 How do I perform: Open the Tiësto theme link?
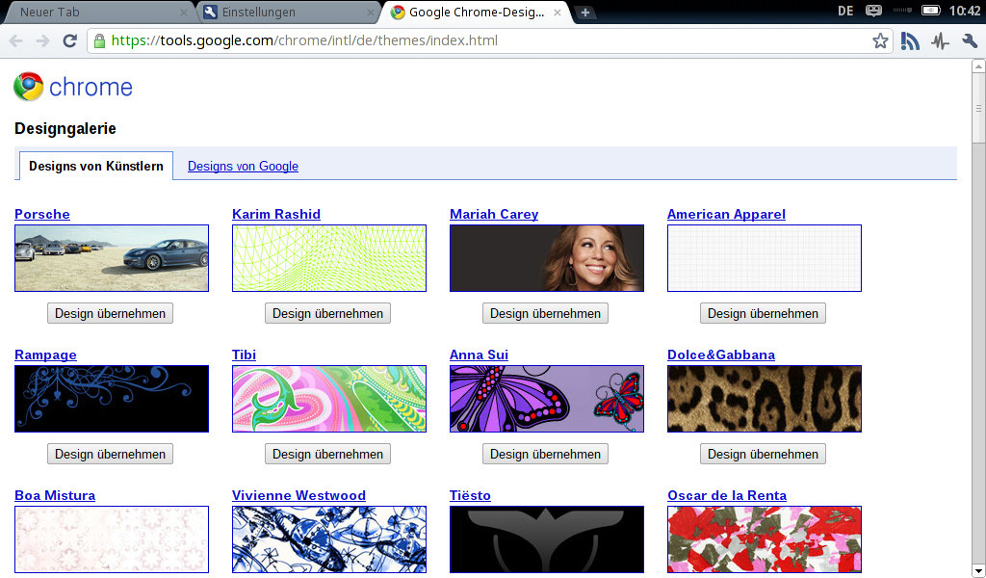470,495
